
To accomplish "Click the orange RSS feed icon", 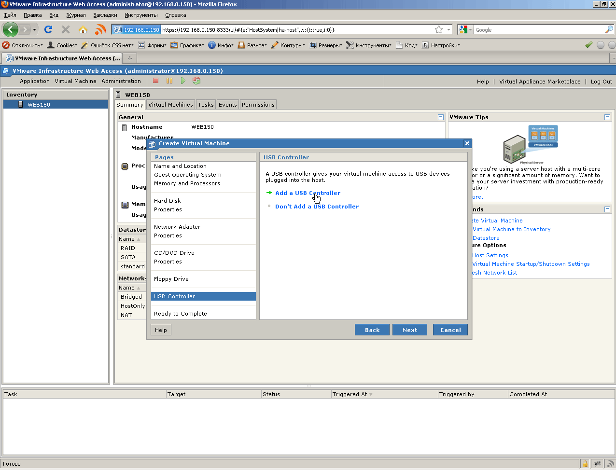I will [100, 29].
